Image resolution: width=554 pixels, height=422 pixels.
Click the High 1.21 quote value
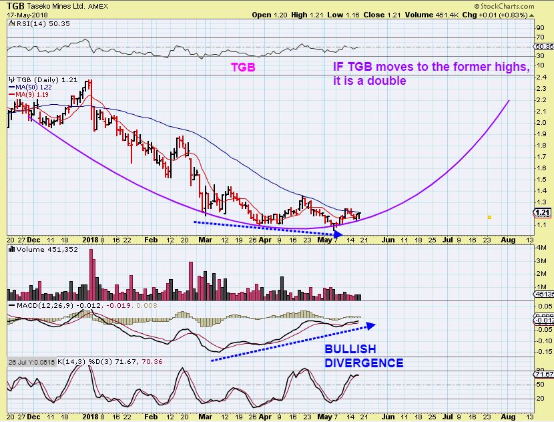pos(307,15)
